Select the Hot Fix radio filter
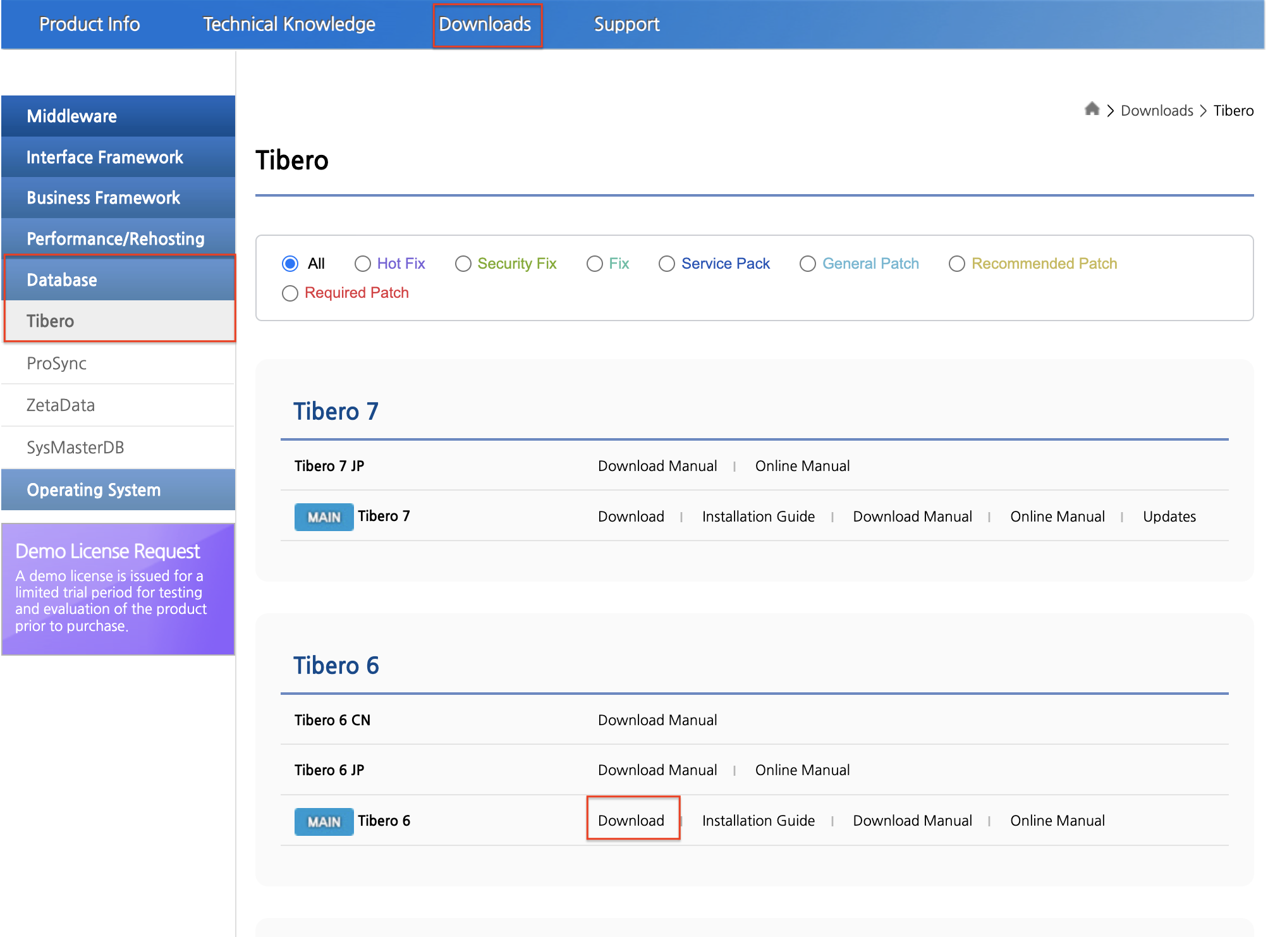The image size is (1268, 937). 362,264
